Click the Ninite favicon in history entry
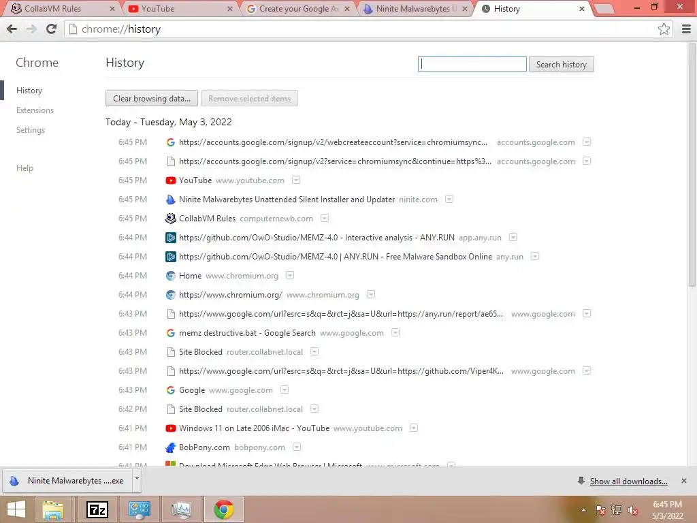Screen dimensions: 697x523 click(171, 200)
